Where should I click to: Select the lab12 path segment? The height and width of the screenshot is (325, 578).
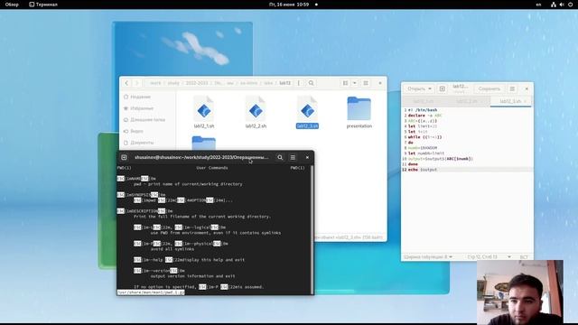tap(285, 83)
